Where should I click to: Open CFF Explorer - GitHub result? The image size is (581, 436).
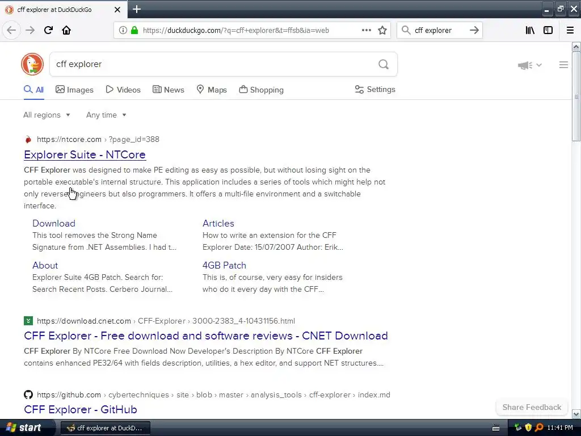(x=81, y=409)
